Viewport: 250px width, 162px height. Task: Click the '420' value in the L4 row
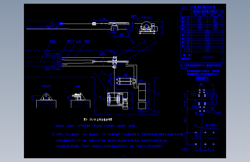[215, 29]
